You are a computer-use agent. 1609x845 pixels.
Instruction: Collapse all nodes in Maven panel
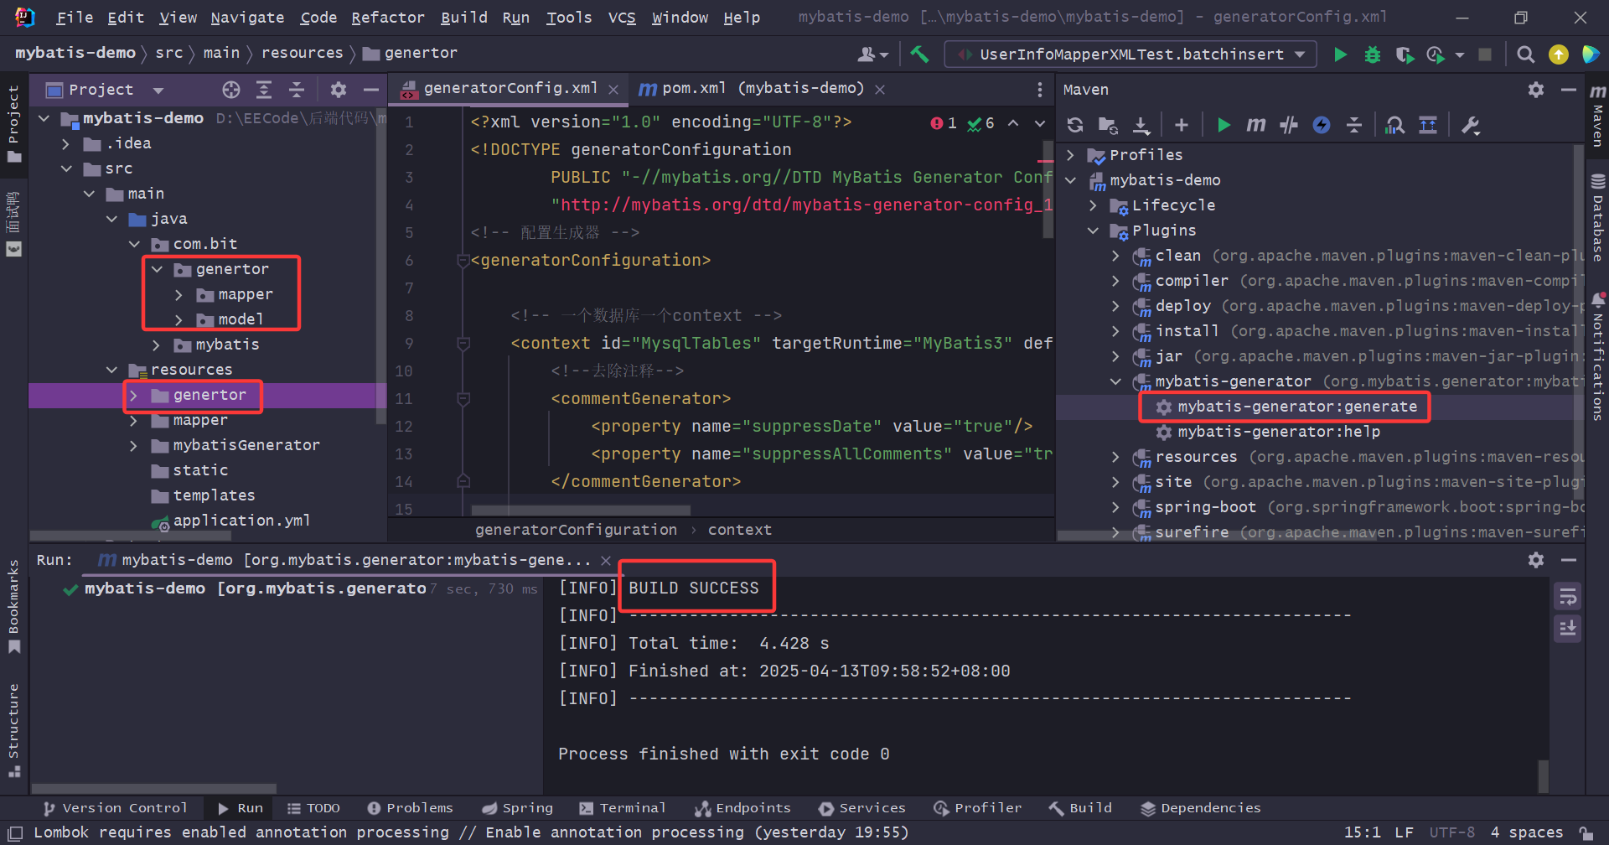(x=1354, y=125)
